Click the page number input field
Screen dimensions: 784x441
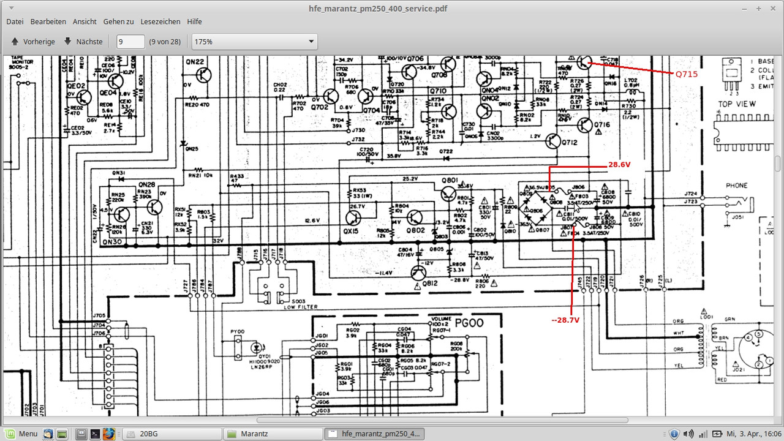[x=130, y=42]
